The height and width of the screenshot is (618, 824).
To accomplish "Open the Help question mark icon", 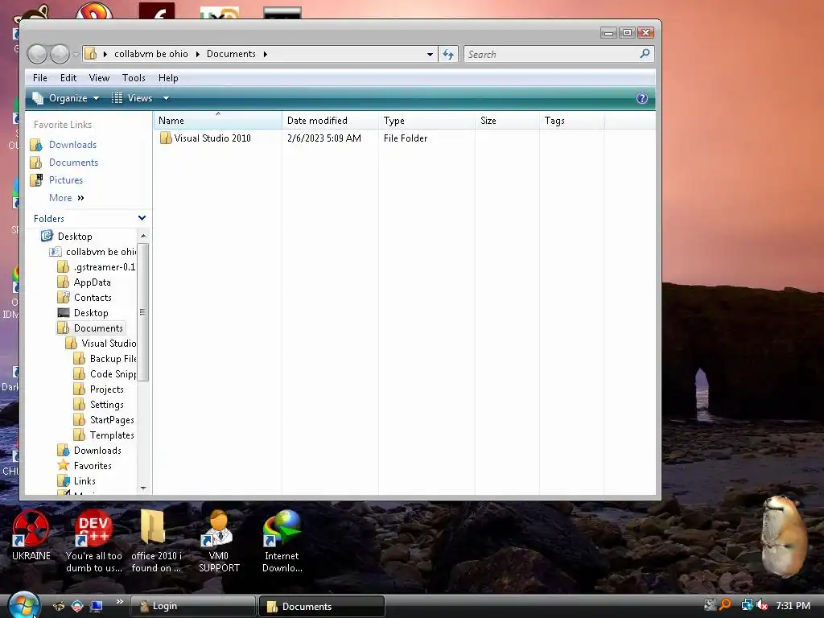I will [x=642, y=98].
